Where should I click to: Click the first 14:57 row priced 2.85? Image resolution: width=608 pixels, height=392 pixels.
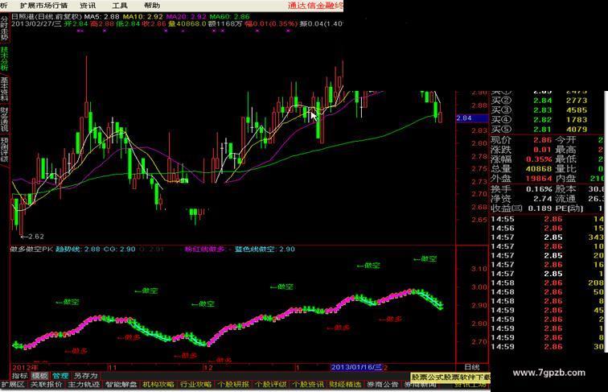[x=548, y=237]
